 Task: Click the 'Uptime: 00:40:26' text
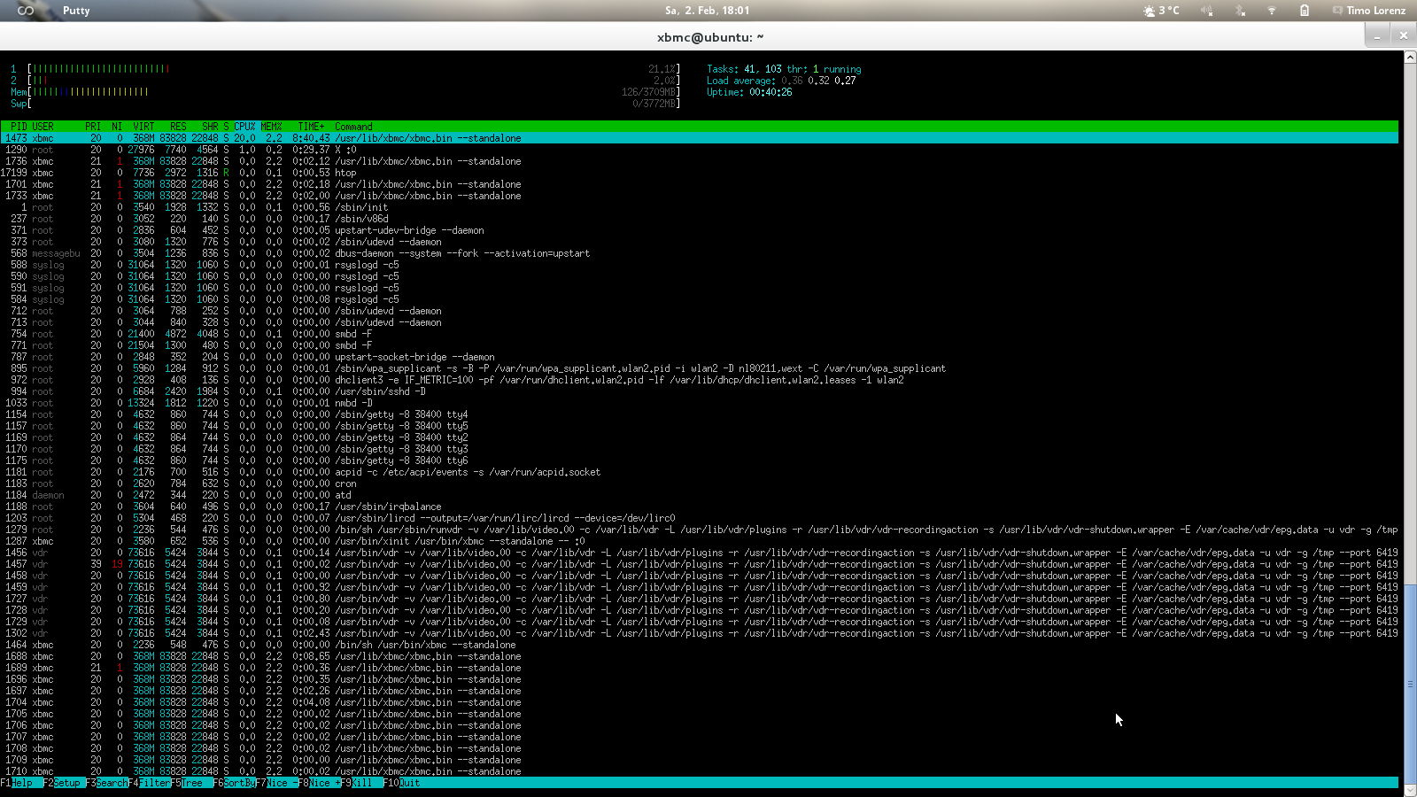click(749, 92)
